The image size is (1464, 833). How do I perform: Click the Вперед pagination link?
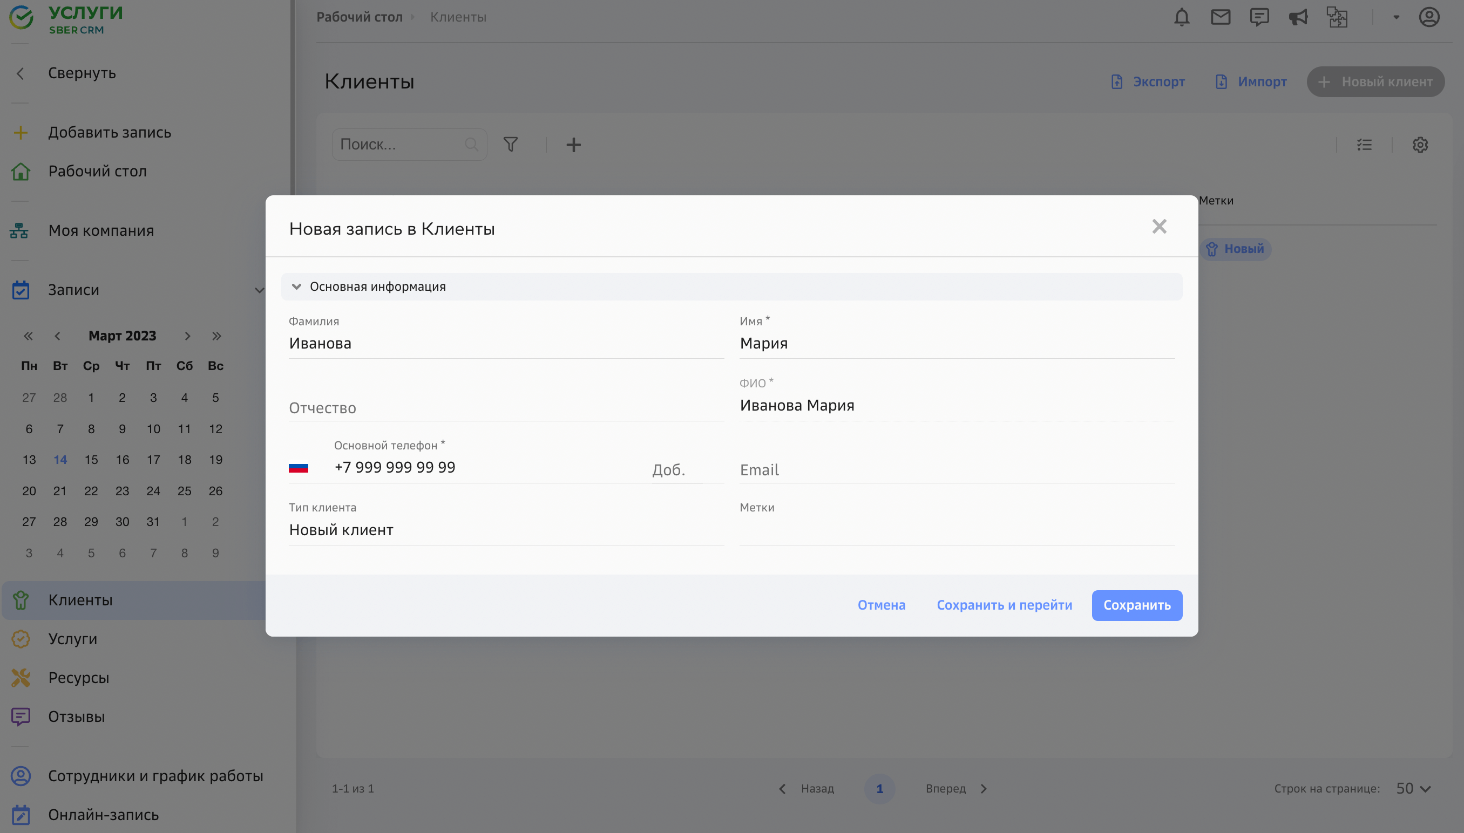point(956,788)
